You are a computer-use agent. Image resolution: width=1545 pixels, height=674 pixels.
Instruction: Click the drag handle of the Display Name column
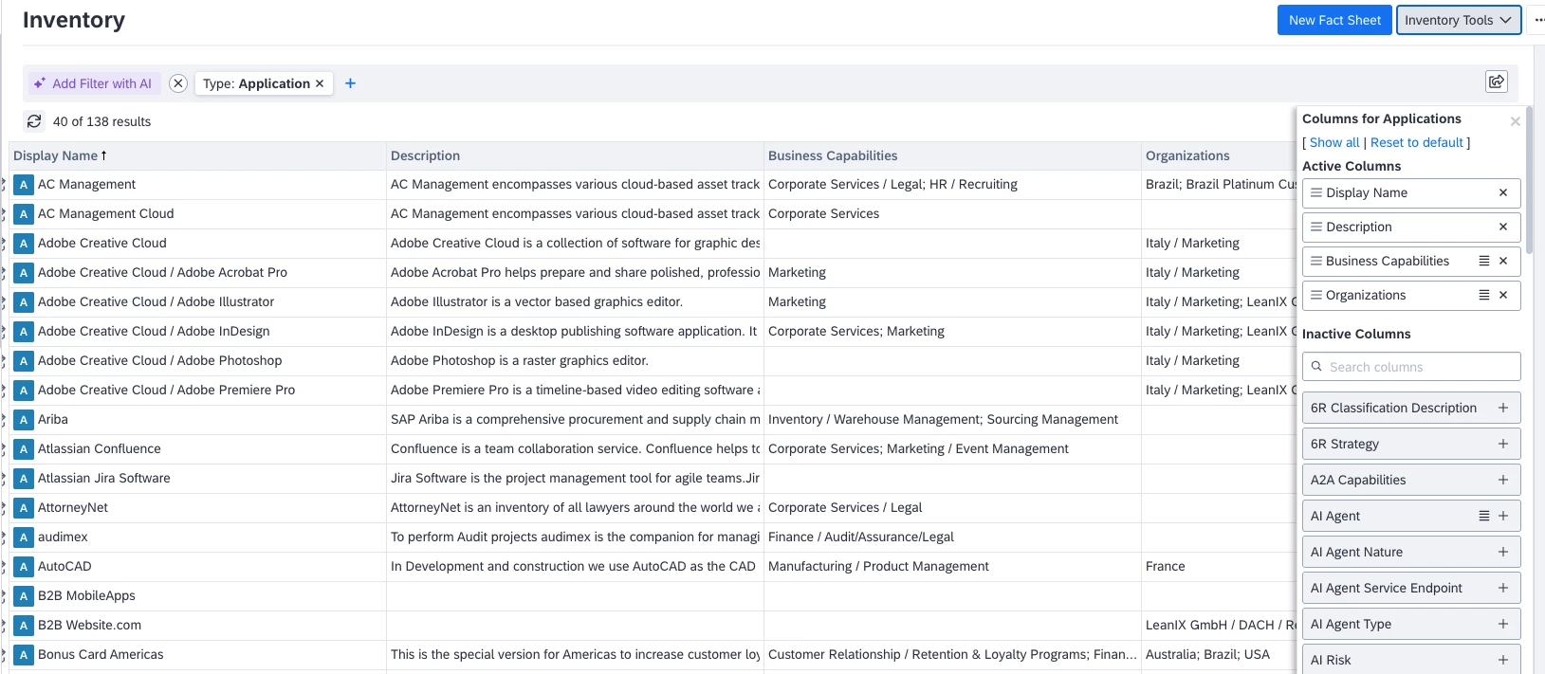pos(1316,193)
